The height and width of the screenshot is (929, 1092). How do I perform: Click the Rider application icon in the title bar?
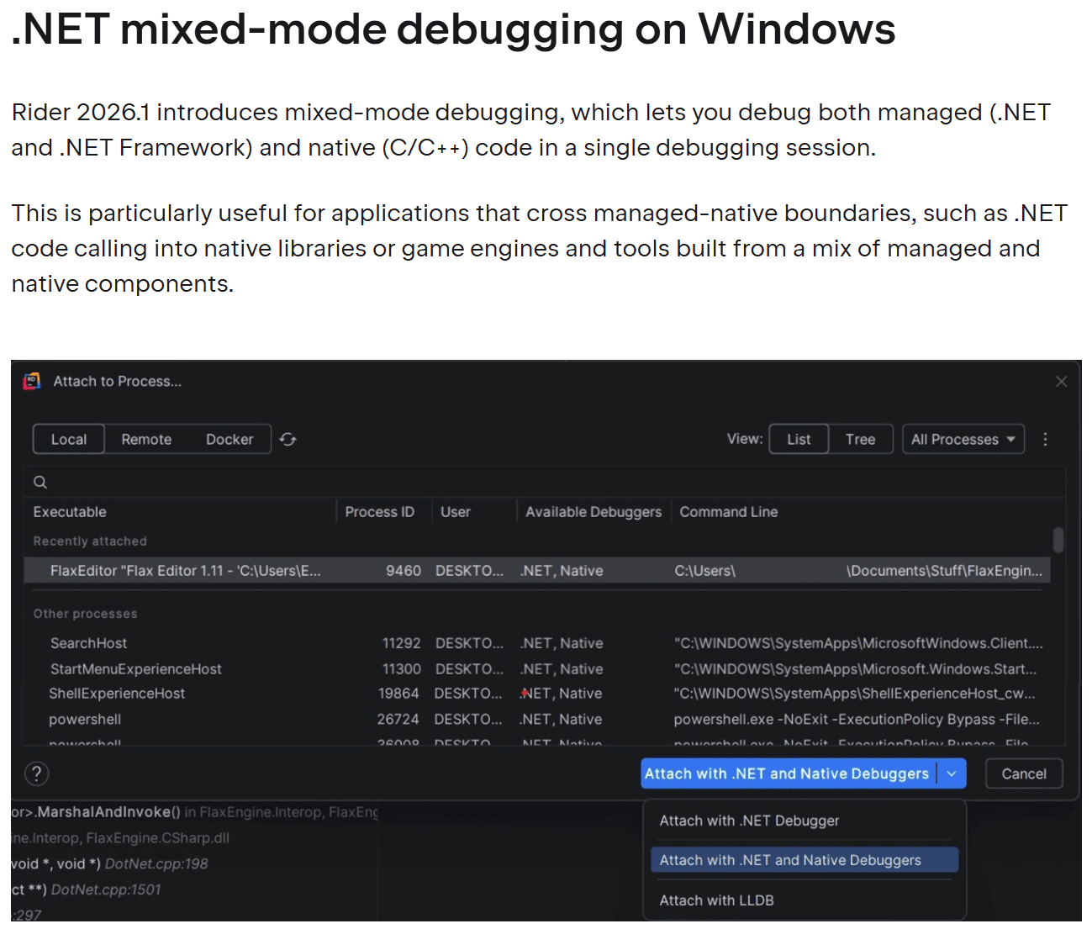(30, 381)
